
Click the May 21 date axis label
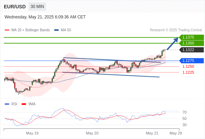tap(152, 133)
